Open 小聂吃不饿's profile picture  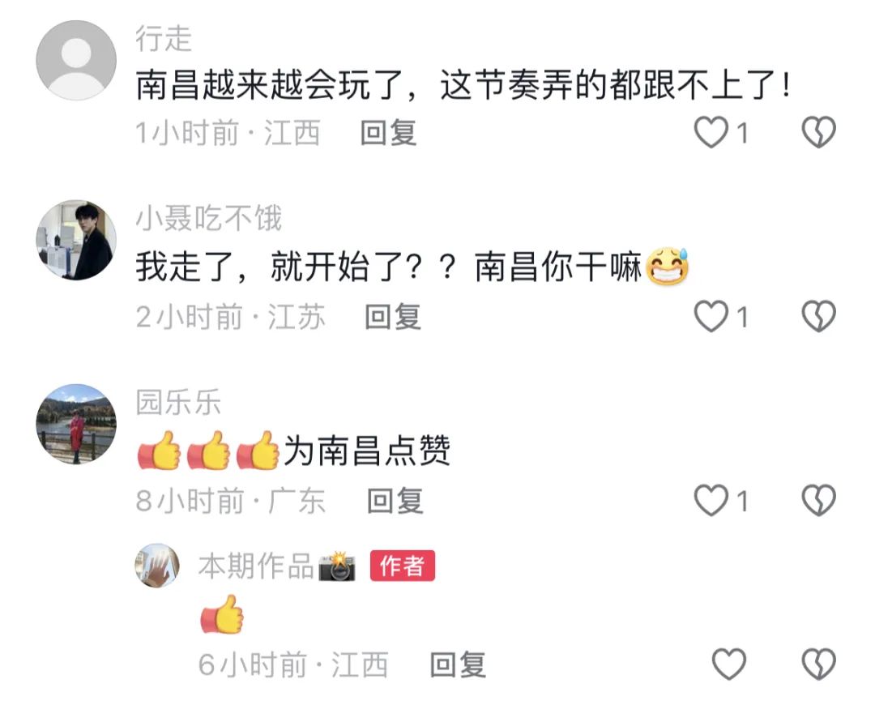click(x=76, y=240)
